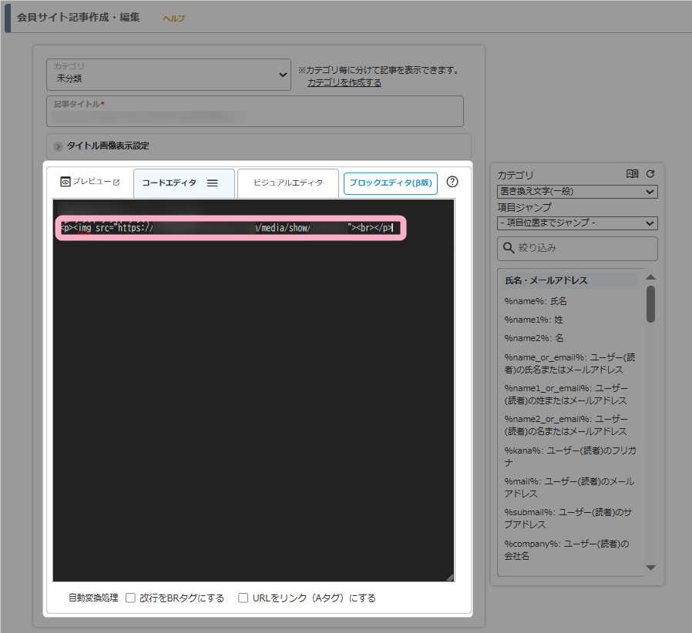This screenshot has height=633, width=692.
Task: Open the 置き換え文字(一般) dropdown
Action: click(x=577, y=191)
